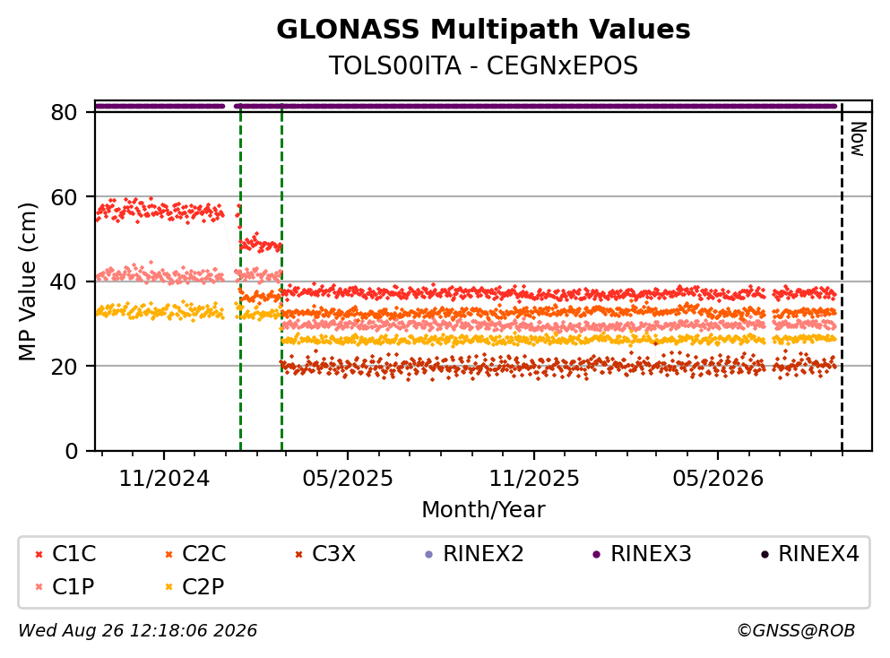The image size is (890, 658).
Task: Click the Month/Year axis label
Action: coord(483,509)
